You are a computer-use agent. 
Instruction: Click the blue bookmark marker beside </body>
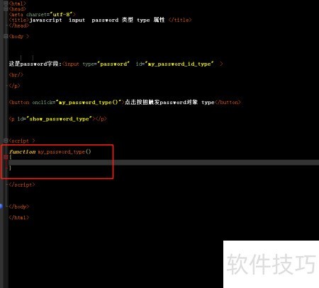tap(1, 206)
